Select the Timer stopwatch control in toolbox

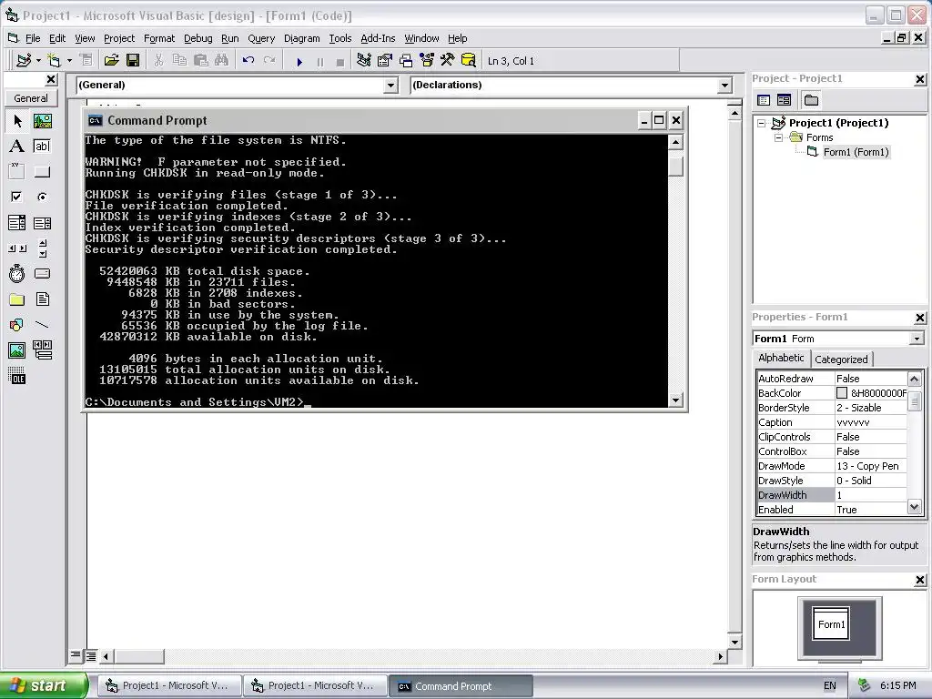pos(17,273)
